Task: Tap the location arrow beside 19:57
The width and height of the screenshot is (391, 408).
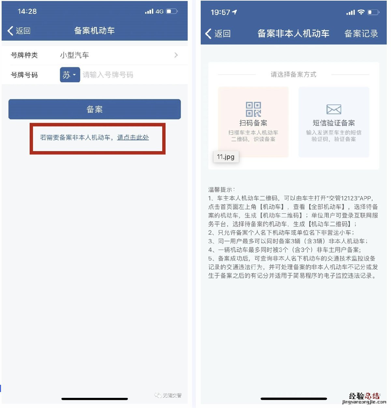Action: [235, 12]
